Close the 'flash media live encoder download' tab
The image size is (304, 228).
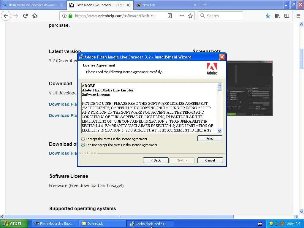coord(61,5)
